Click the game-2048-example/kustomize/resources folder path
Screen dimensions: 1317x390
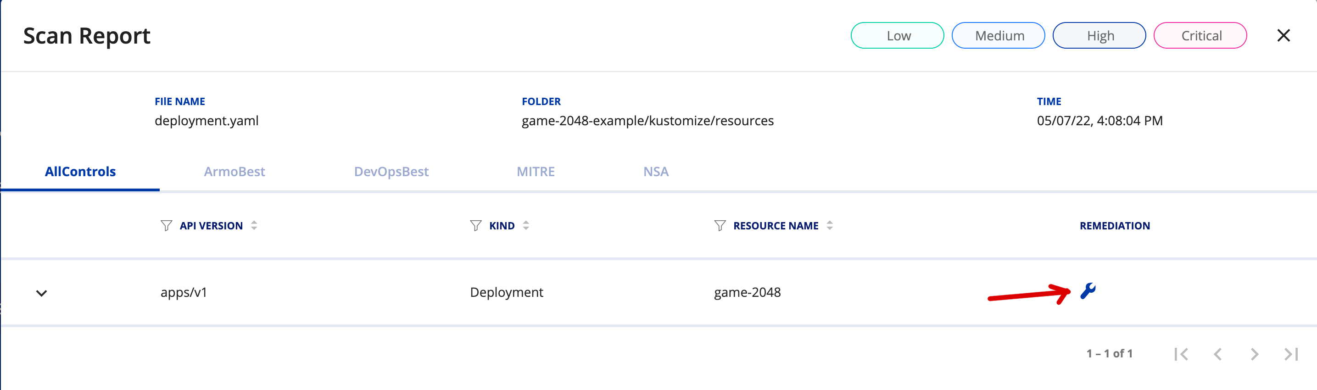pos(647,121)
